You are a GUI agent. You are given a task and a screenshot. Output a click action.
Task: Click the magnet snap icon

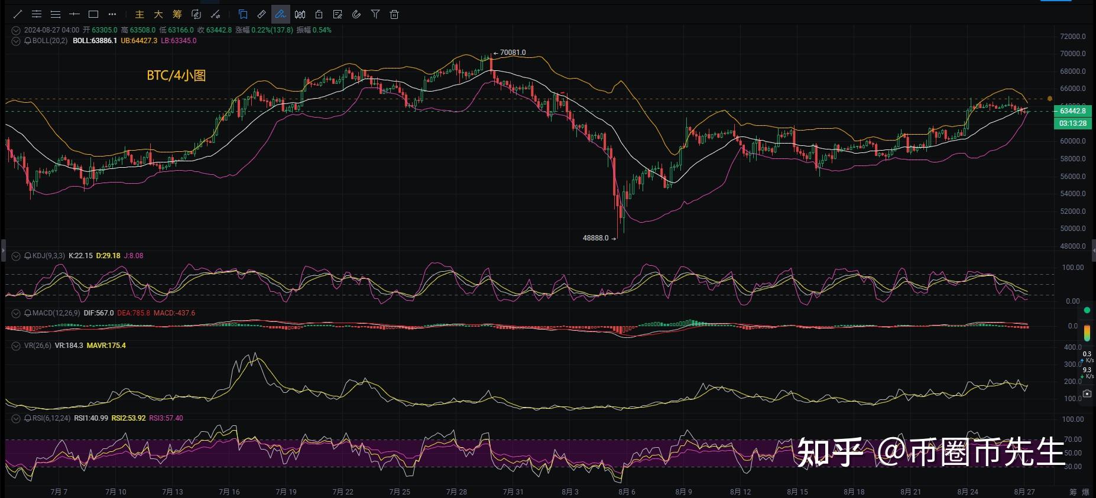point(356,14)
